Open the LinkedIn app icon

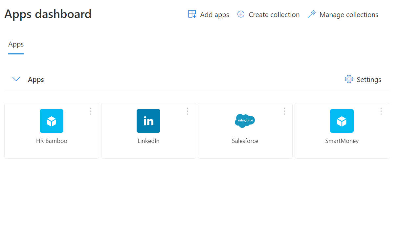[x=148, y=121]
